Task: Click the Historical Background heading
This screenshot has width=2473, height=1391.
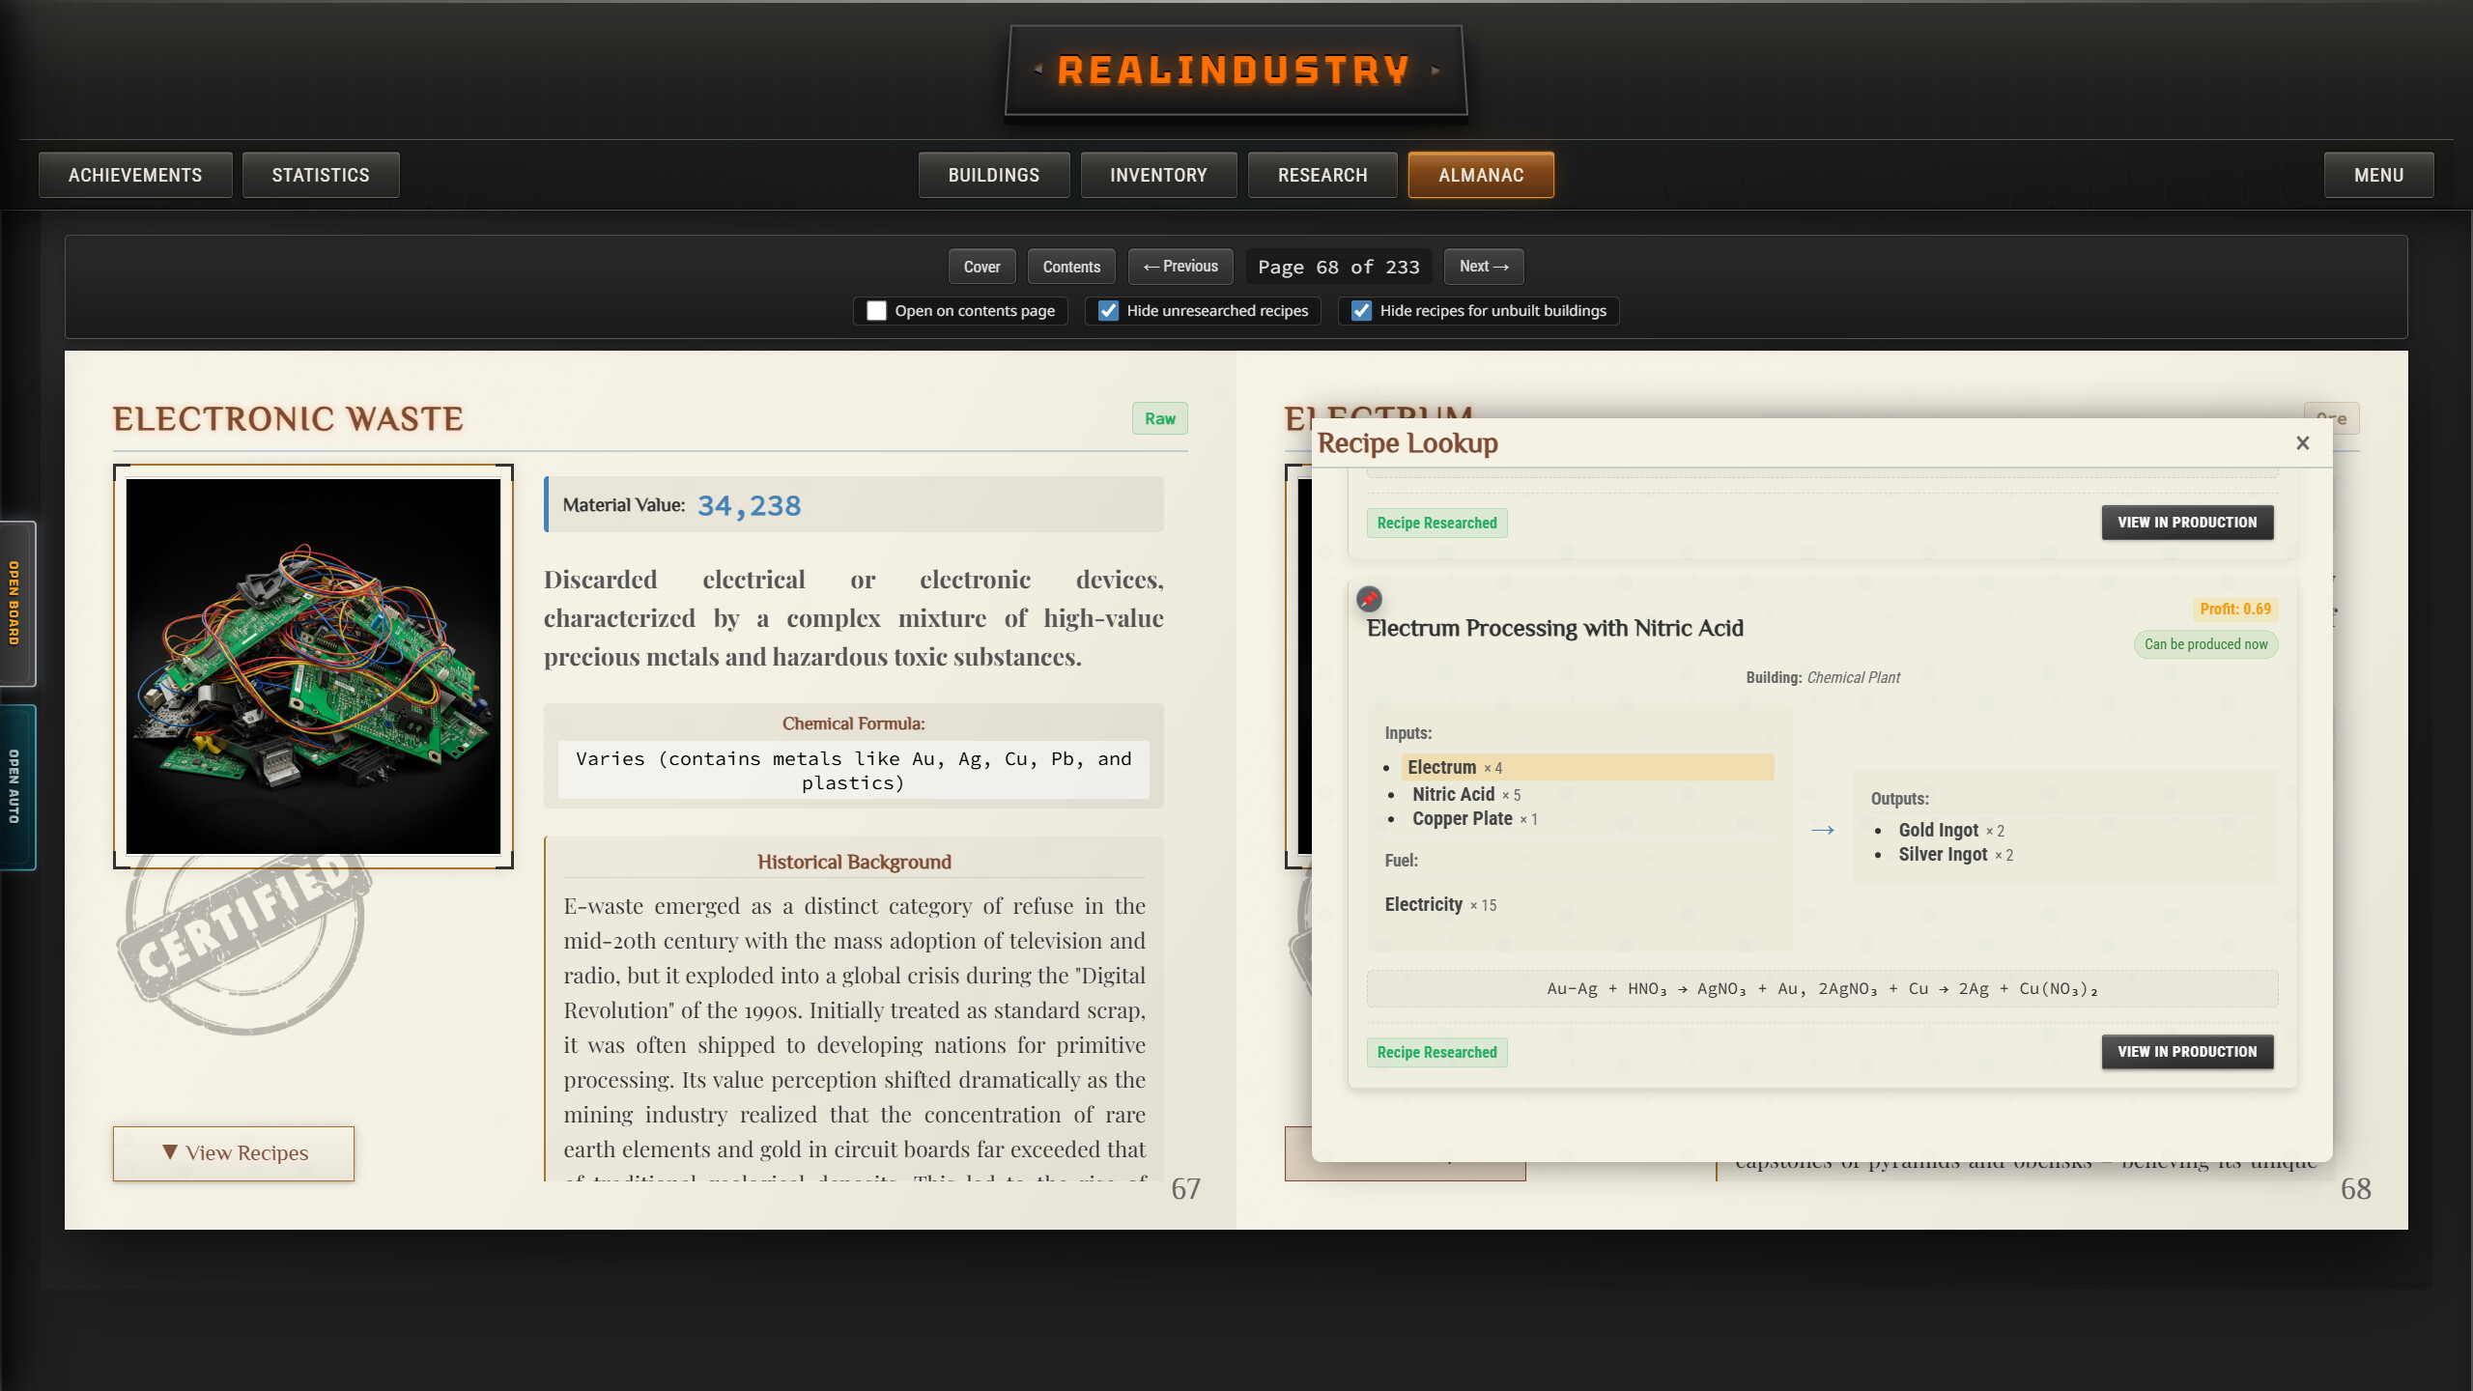Action: pos(854,862)
